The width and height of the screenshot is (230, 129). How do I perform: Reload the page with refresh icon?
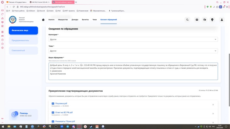pos(14,7)
